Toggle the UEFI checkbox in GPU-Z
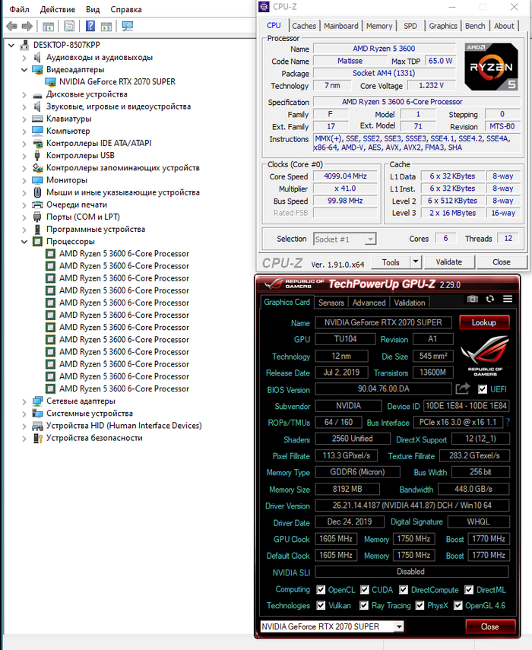Screen dimensions: 532x650 tap(483, 389)
